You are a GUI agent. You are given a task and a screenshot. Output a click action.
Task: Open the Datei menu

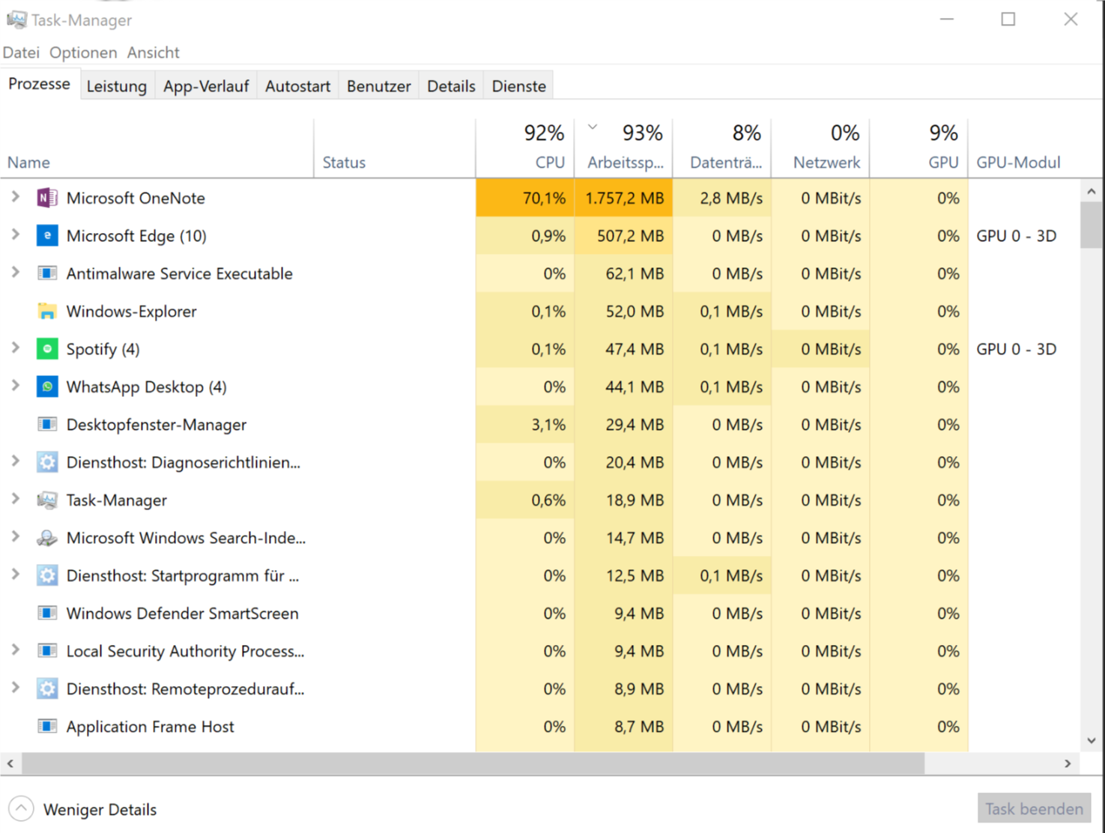click(21, 52)
